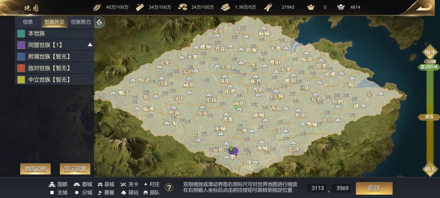Toggle the 本世族 teal legend entry
The width and height of the screenshot is (440, 198).
pyautogui.click(x=54, y=34)
